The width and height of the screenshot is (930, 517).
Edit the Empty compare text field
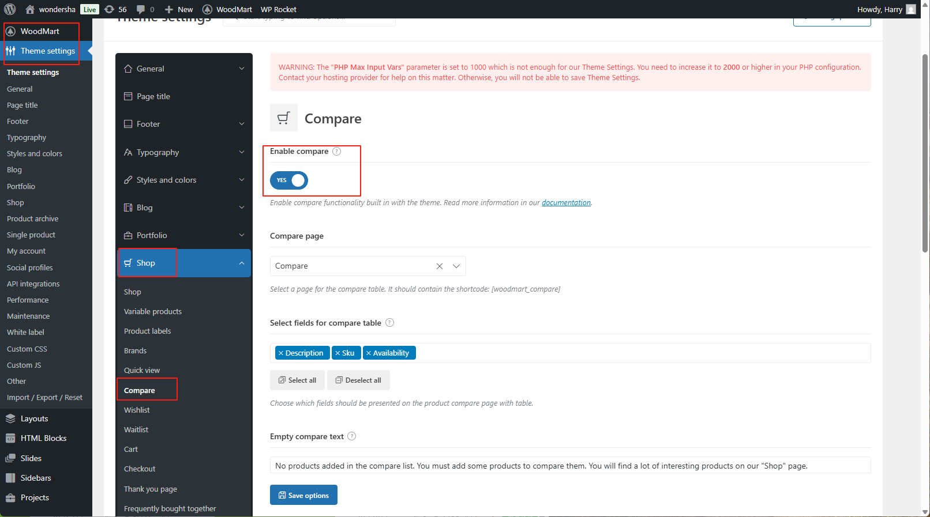(x=570, y=466)
